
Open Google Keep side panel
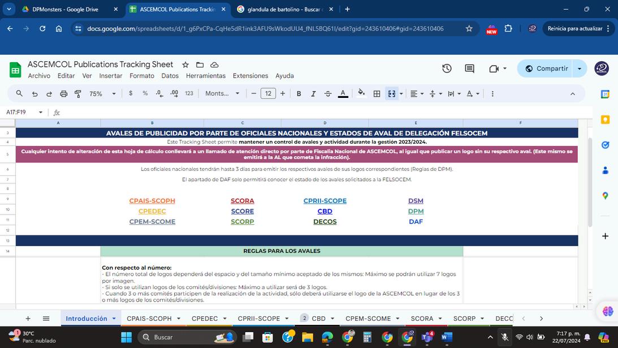point(605,119)
